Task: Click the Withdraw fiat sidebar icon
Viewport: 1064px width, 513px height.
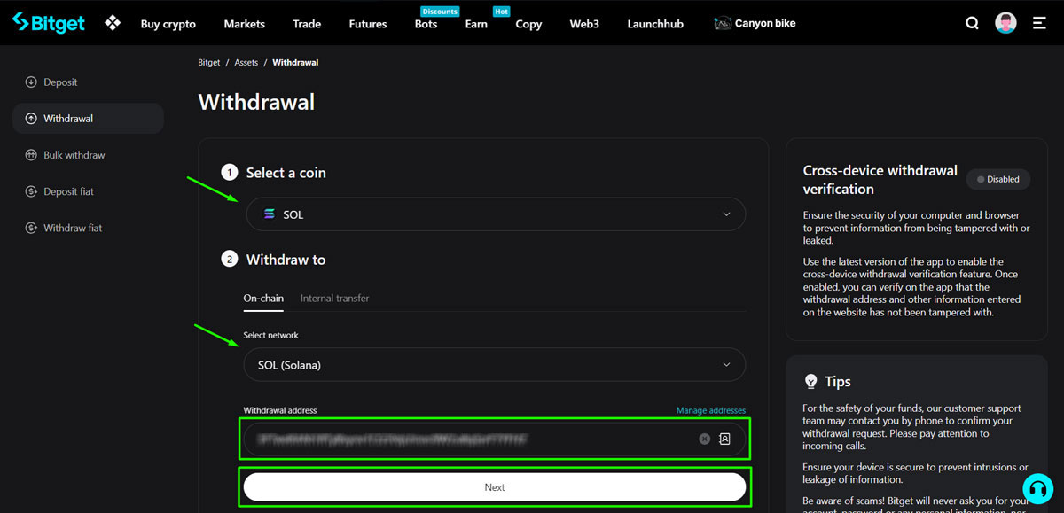Action: [x=32, y=228]
